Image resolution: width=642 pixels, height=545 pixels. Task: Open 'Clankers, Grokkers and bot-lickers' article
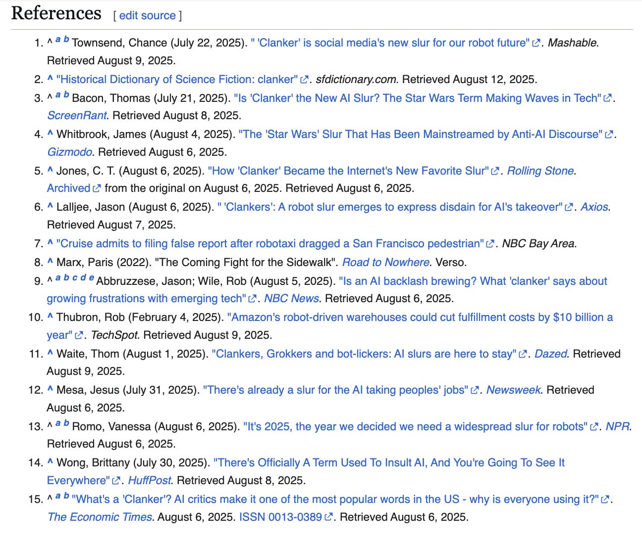[370, 354]
